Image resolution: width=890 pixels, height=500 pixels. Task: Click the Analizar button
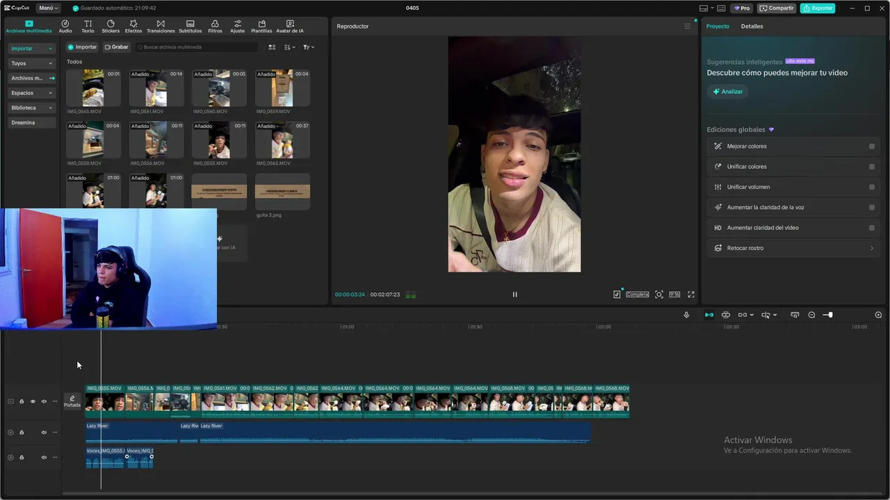click(x=727, y=92)
